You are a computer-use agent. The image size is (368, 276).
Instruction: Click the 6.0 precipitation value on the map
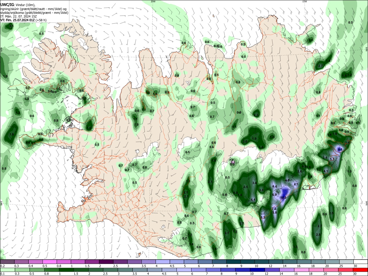point(274,195)
